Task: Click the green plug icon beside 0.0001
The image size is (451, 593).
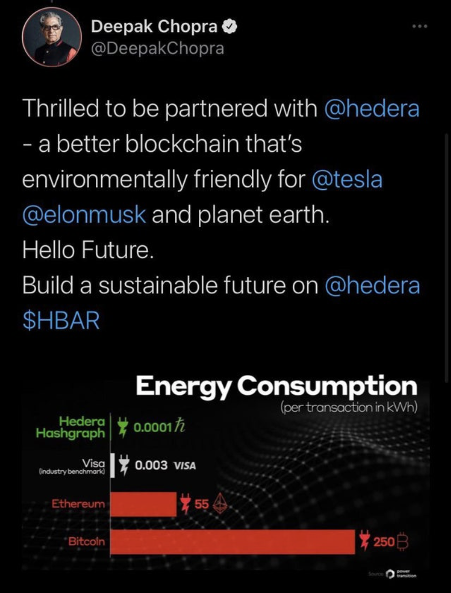Action: [x=124, y=426]
